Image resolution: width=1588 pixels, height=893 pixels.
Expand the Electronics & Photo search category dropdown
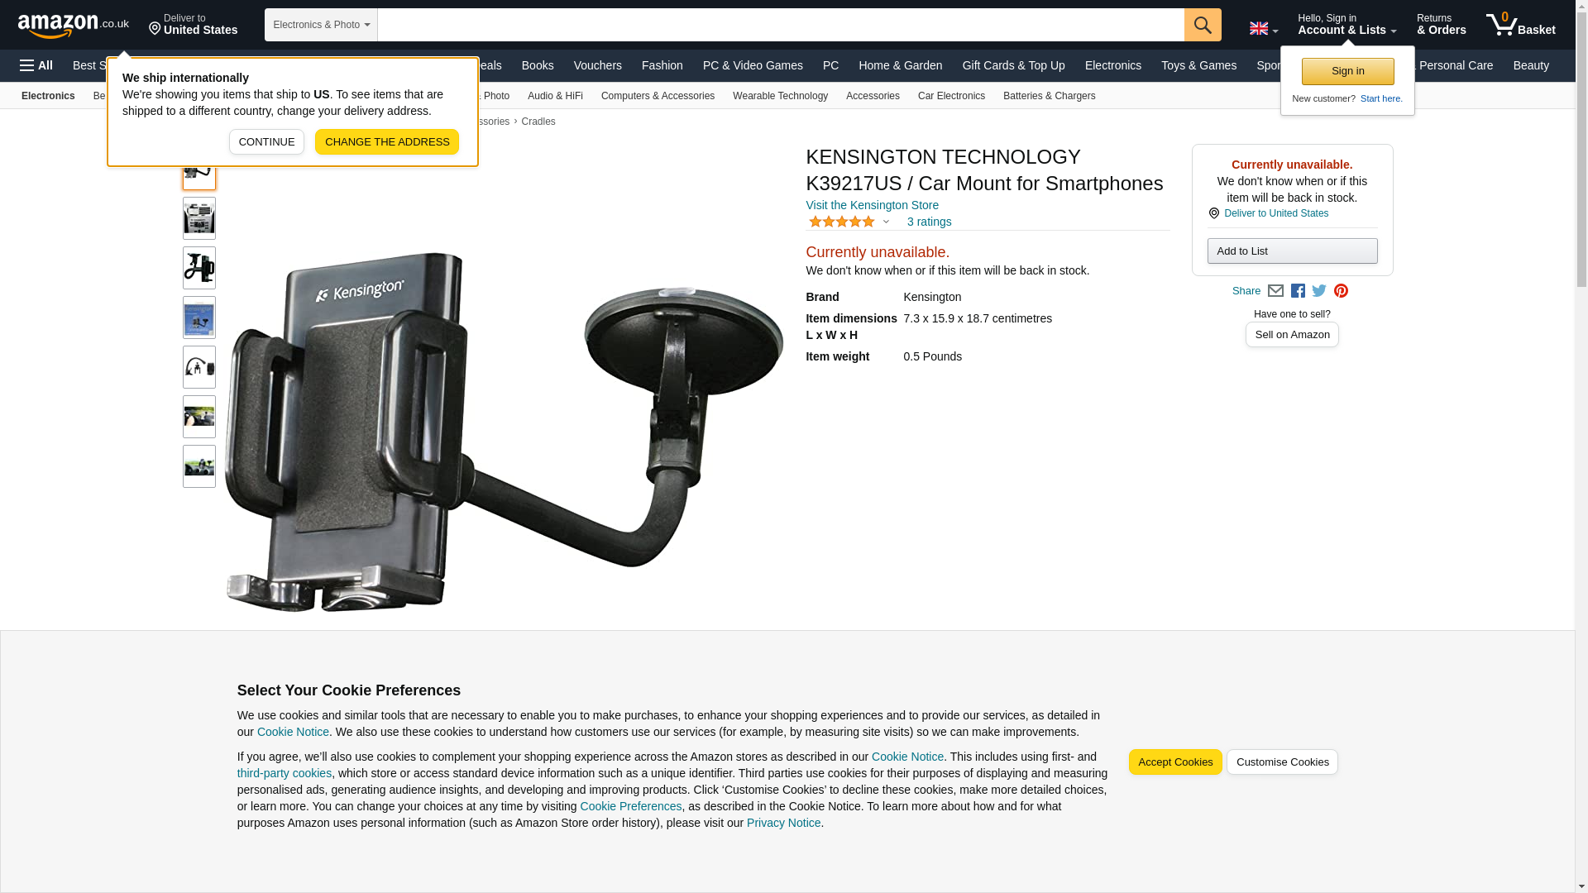321,25
